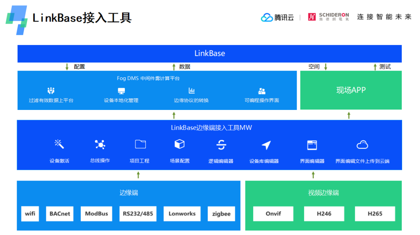Select the H265 codec box
Viewport: 420px width, 235px height.
point(375,214)
